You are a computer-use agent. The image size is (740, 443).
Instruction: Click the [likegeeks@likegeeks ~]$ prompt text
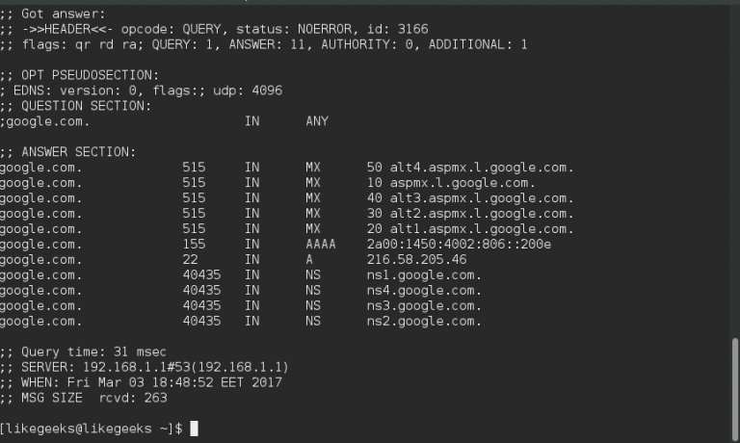pos(92,429)
